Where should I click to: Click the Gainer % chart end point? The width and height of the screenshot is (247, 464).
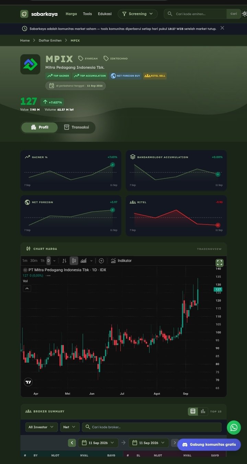point(113,165)
